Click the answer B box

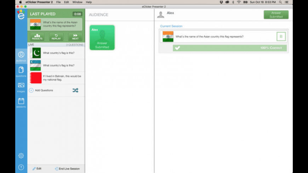(x=281, y=36)
